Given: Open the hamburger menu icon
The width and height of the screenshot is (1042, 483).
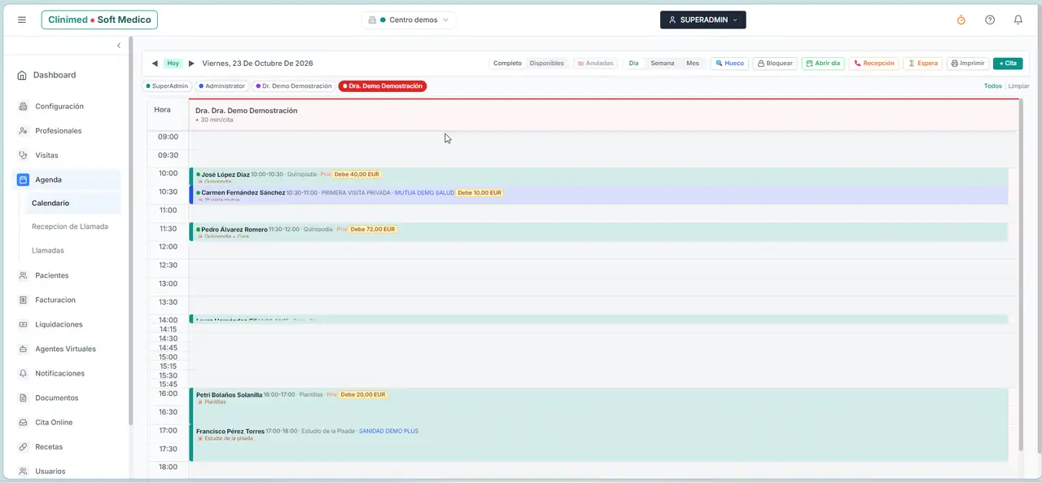Looking at the screenshot, I should [22, 20].
